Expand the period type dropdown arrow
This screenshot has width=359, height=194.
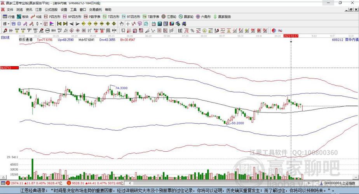tap(9, 24)
